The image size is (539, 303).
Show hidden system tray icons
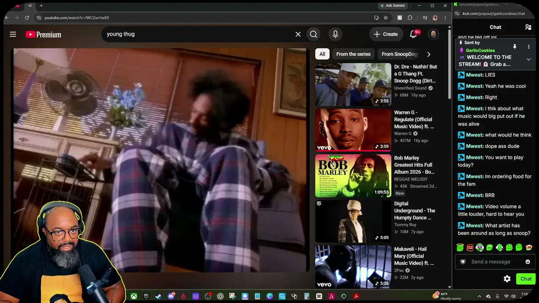(479, 296)
